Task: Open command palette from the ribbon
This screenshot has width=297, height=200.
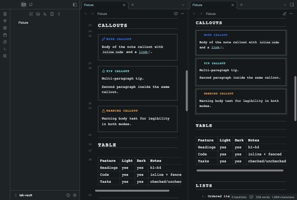Action: 5,49
